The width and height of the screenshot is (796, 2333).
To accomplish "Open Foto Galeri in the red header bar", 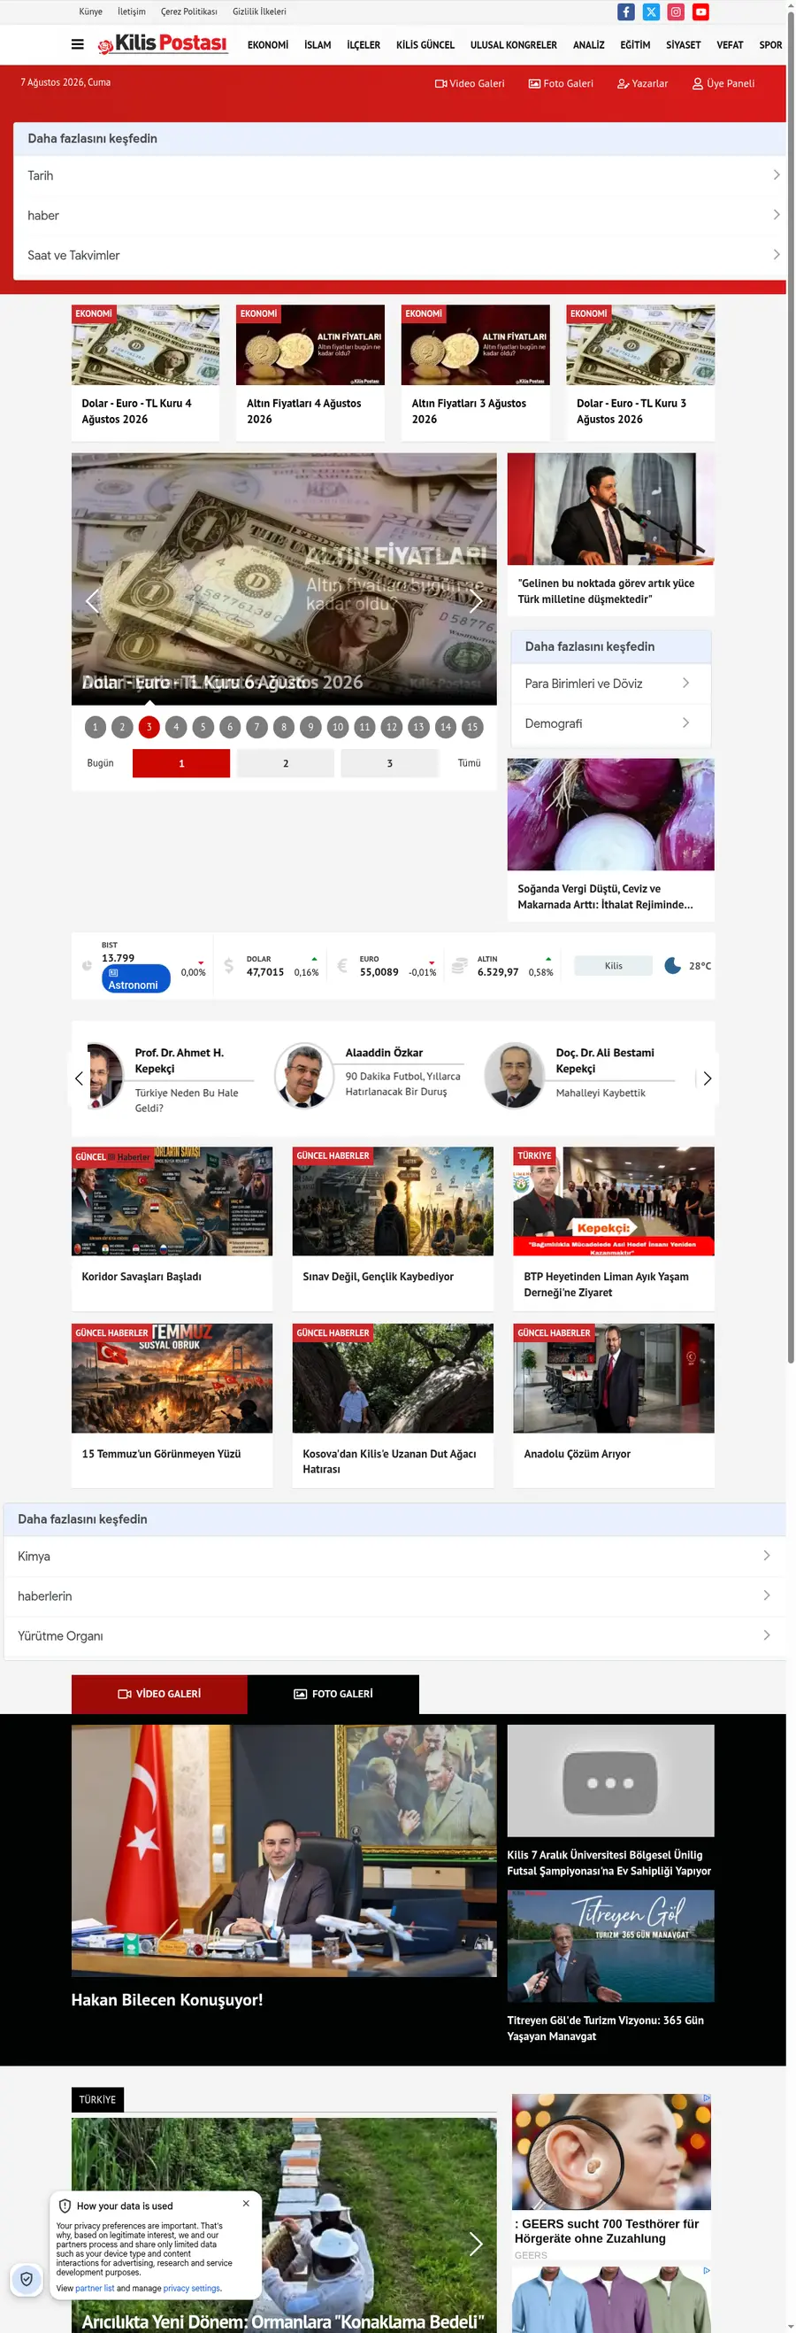I will pyautogui.click(x=561, y=83).
